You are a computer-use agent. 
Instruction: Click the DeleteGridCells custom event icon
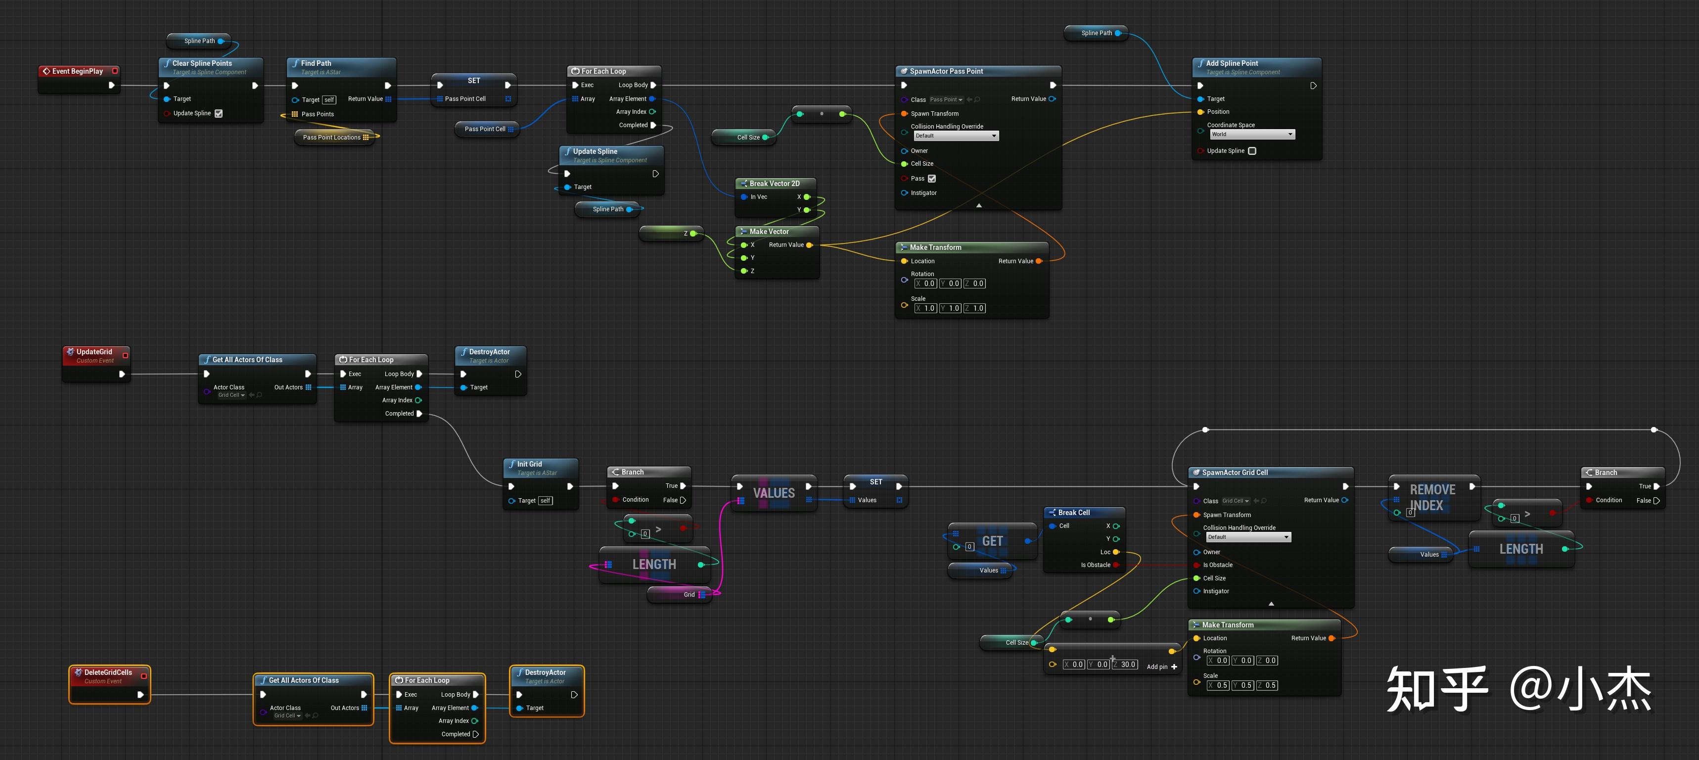[78, 672]
